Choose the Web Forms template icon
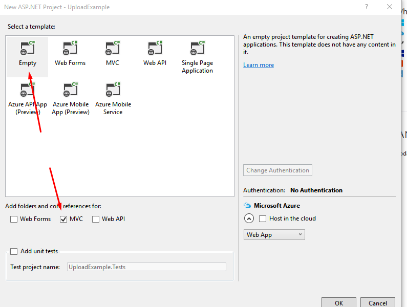This screenshot has height=307, width=407. click(x=70, y=48)
